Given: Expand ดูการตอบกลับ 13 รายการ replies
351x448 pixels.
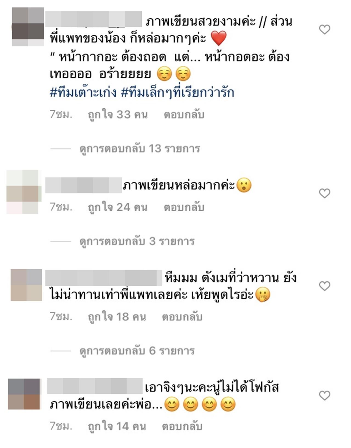Looking at the screenshot, I should coord(140,149).
